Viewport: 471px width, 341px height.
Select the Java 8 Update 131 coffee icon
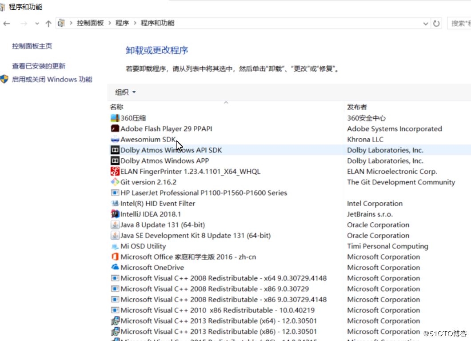[x=115, y=225]
